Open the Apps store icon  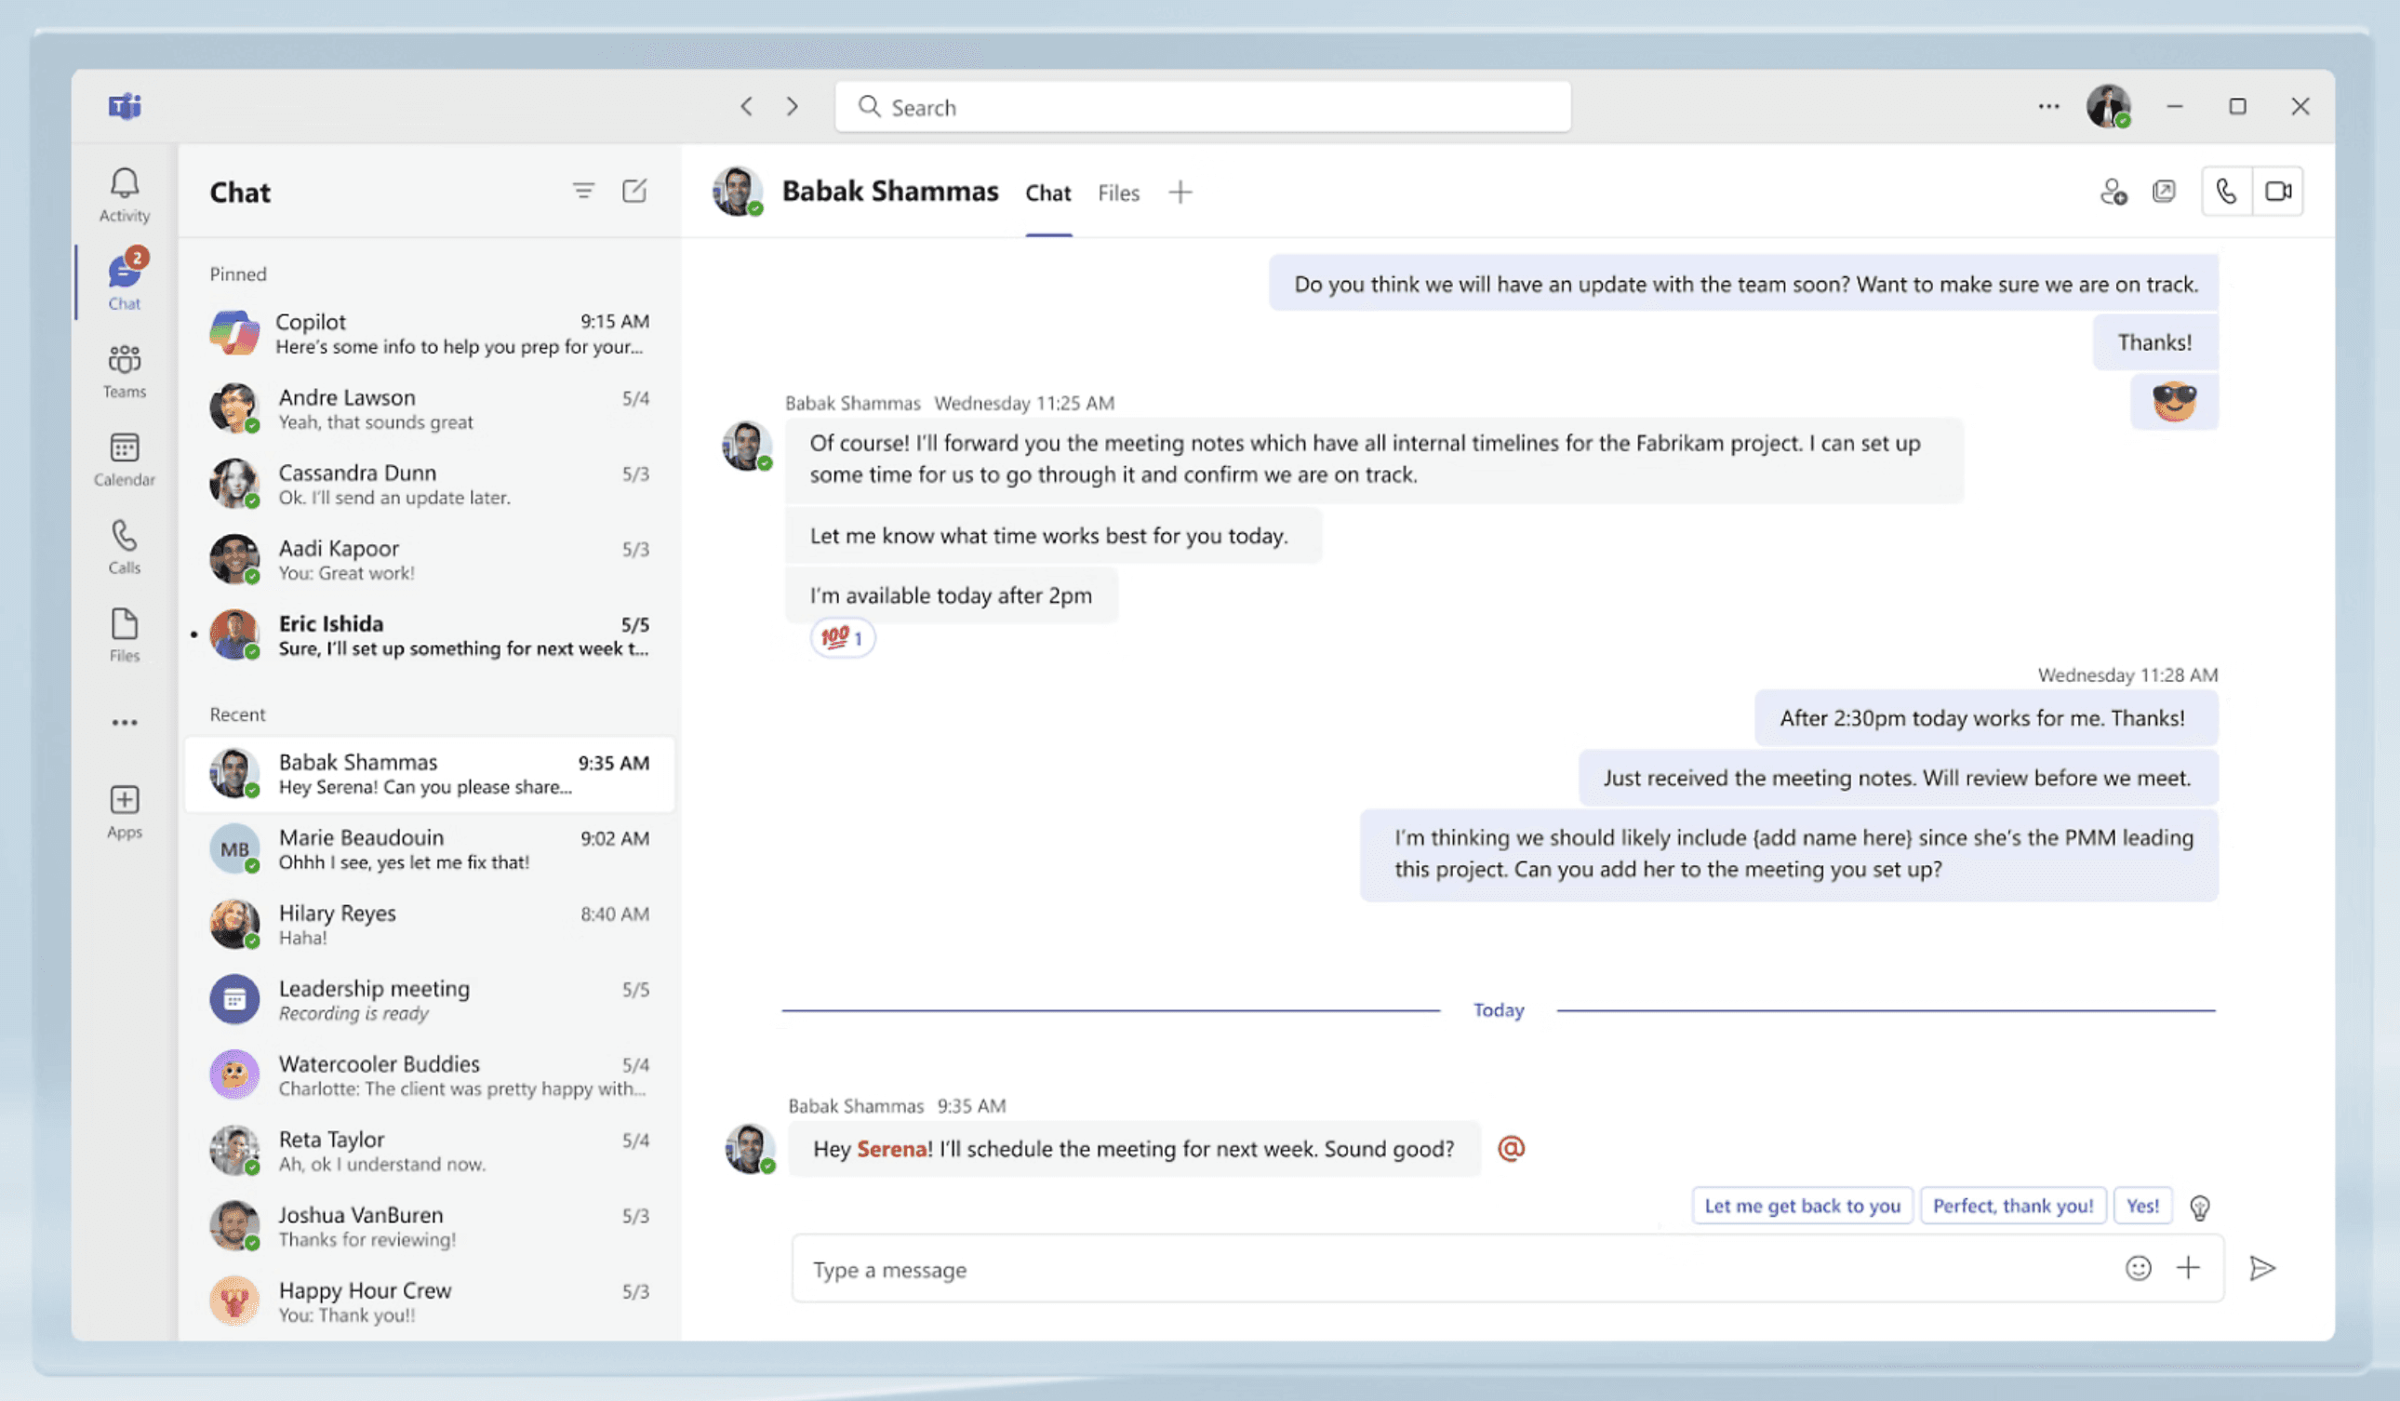124,810
